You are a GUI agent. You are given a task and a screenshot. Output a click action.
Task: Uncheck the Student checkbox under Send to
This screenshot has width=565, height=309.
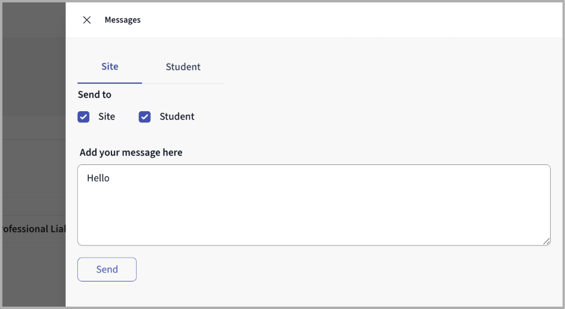pos(145,117)
